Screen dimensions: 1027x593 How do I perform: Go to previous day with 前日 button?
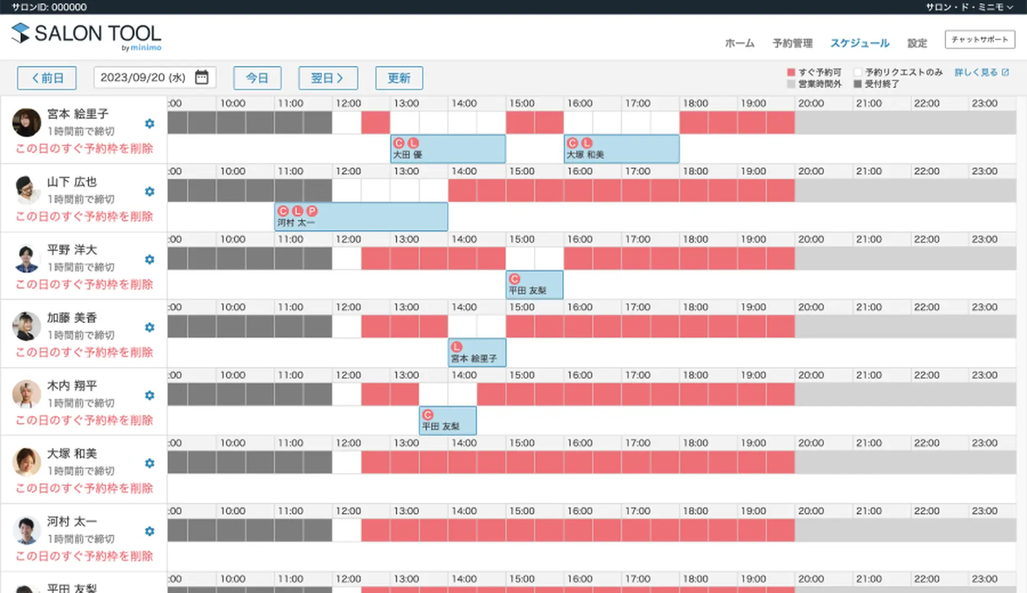click(x=47, y=78)
